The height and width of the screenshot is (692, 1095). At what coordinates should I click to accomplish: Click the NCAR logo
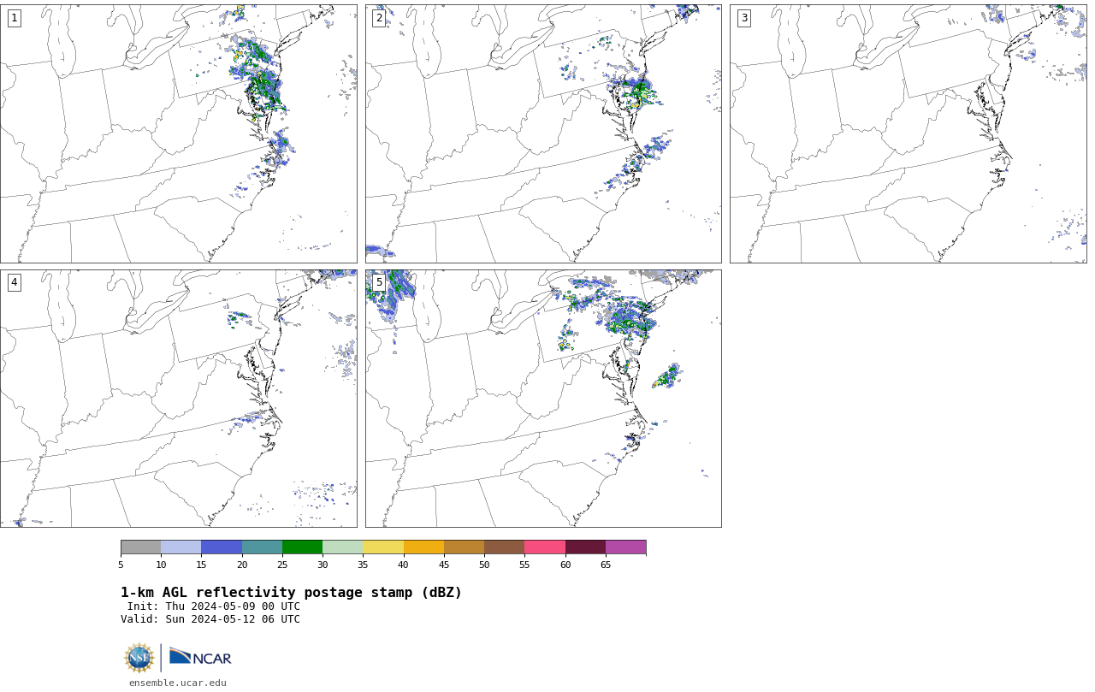tap(200, 657)
